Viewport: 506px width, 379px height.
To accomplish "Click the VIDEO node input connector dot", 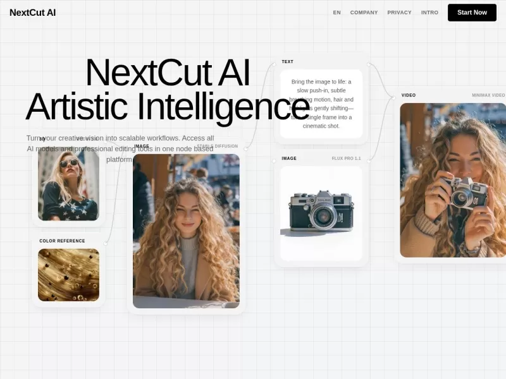I will [394, 97].
